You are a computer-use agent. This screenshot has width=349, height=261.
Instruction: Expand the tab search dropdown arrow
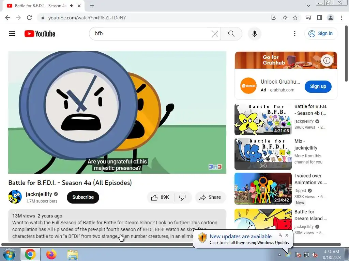tap(308, 6)
